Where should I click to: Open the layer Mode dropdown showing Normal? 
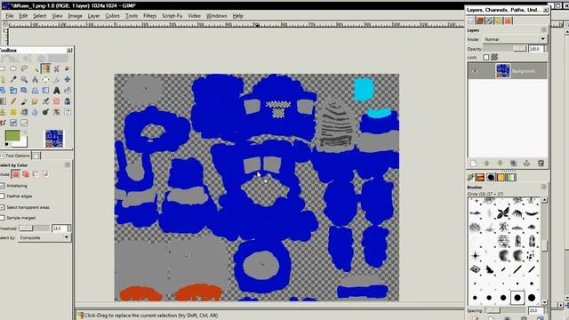515,39
